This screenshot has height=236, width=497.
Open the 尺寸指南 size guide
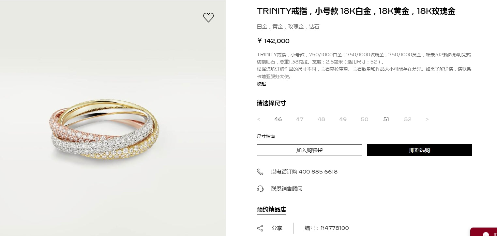click(x=266, y=136)
